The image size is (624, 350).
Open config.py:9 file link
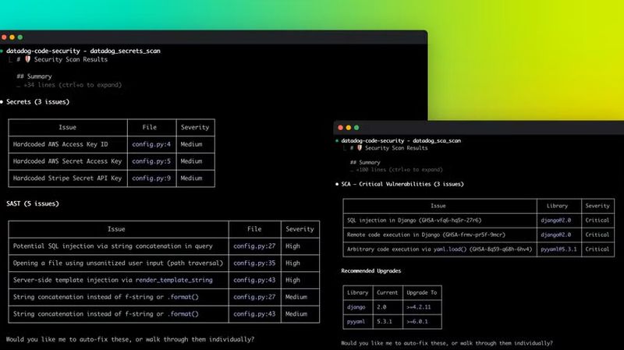[x=151, y=179]
